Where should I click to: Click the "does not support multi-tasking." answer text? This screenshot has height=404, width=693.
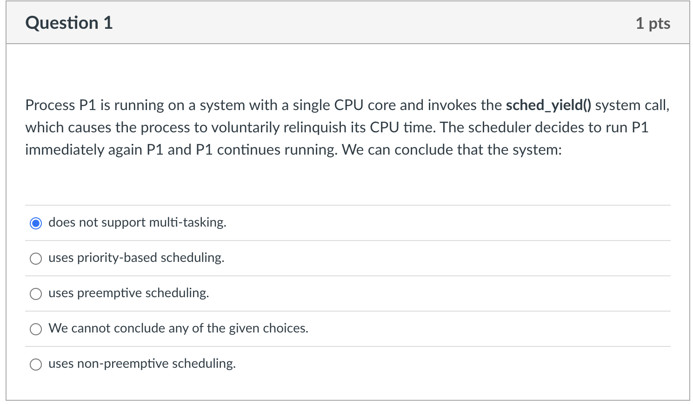pyautogui.click(x=137, y=222)
